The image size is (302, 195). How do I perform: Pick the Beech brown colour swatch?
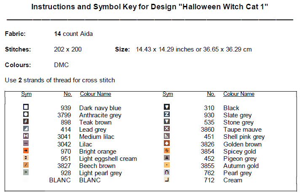[x=26, y=165]
